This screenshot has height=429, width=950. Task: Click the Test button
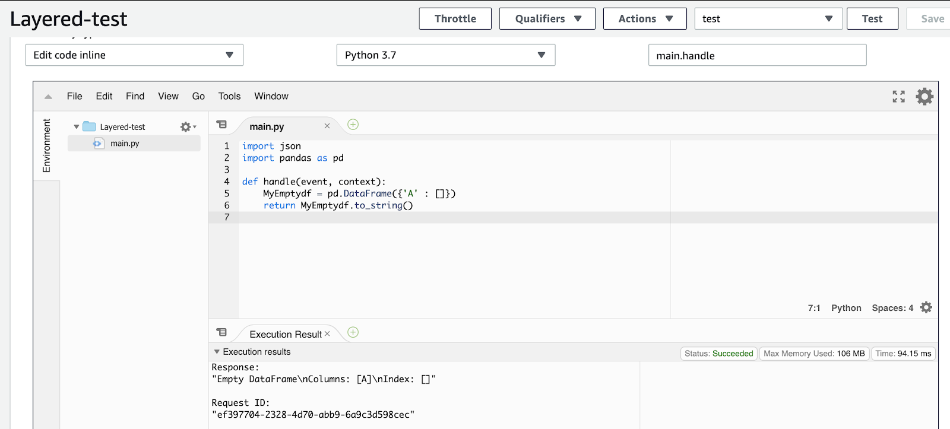pyautogui.click(x=872, y=18)
